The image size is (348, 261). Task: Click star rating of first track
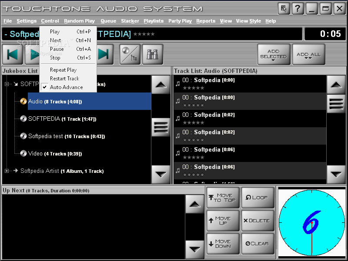(193, 88)
